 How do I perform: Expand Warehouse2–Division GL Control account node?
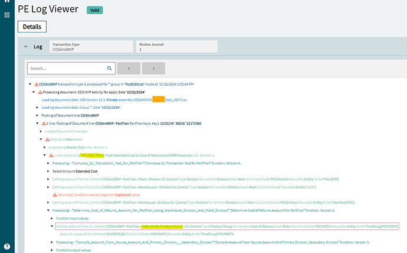pos(48,187)
